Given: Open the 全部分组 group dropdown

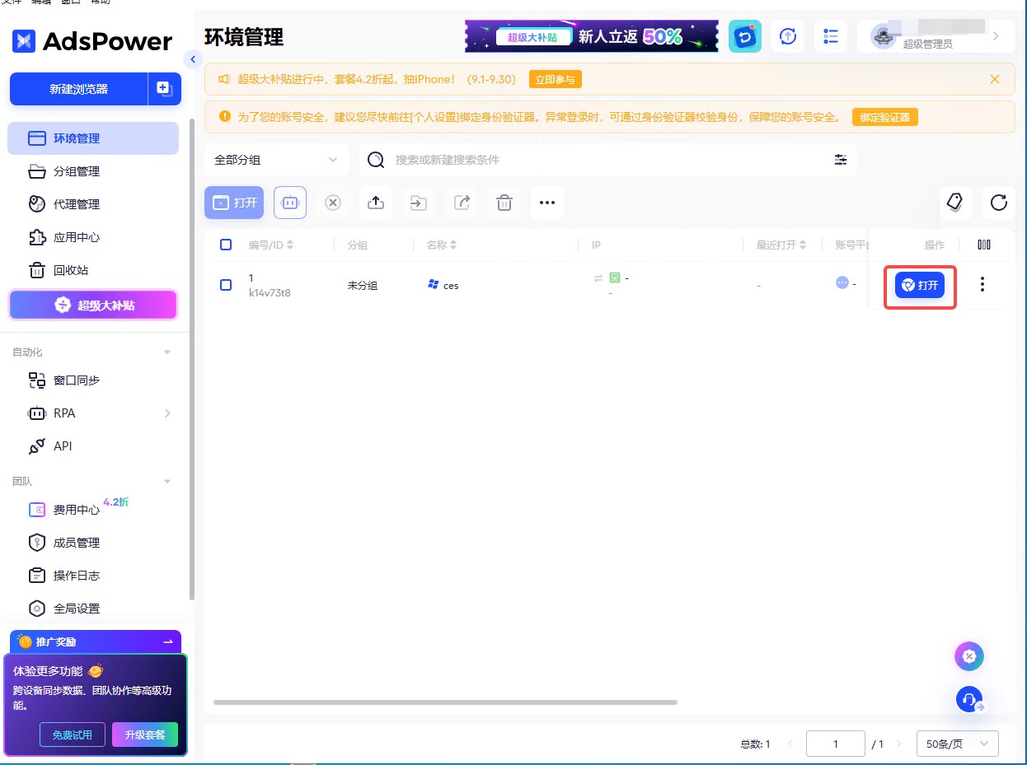Looking at the screenshot, I should point(276,160).
